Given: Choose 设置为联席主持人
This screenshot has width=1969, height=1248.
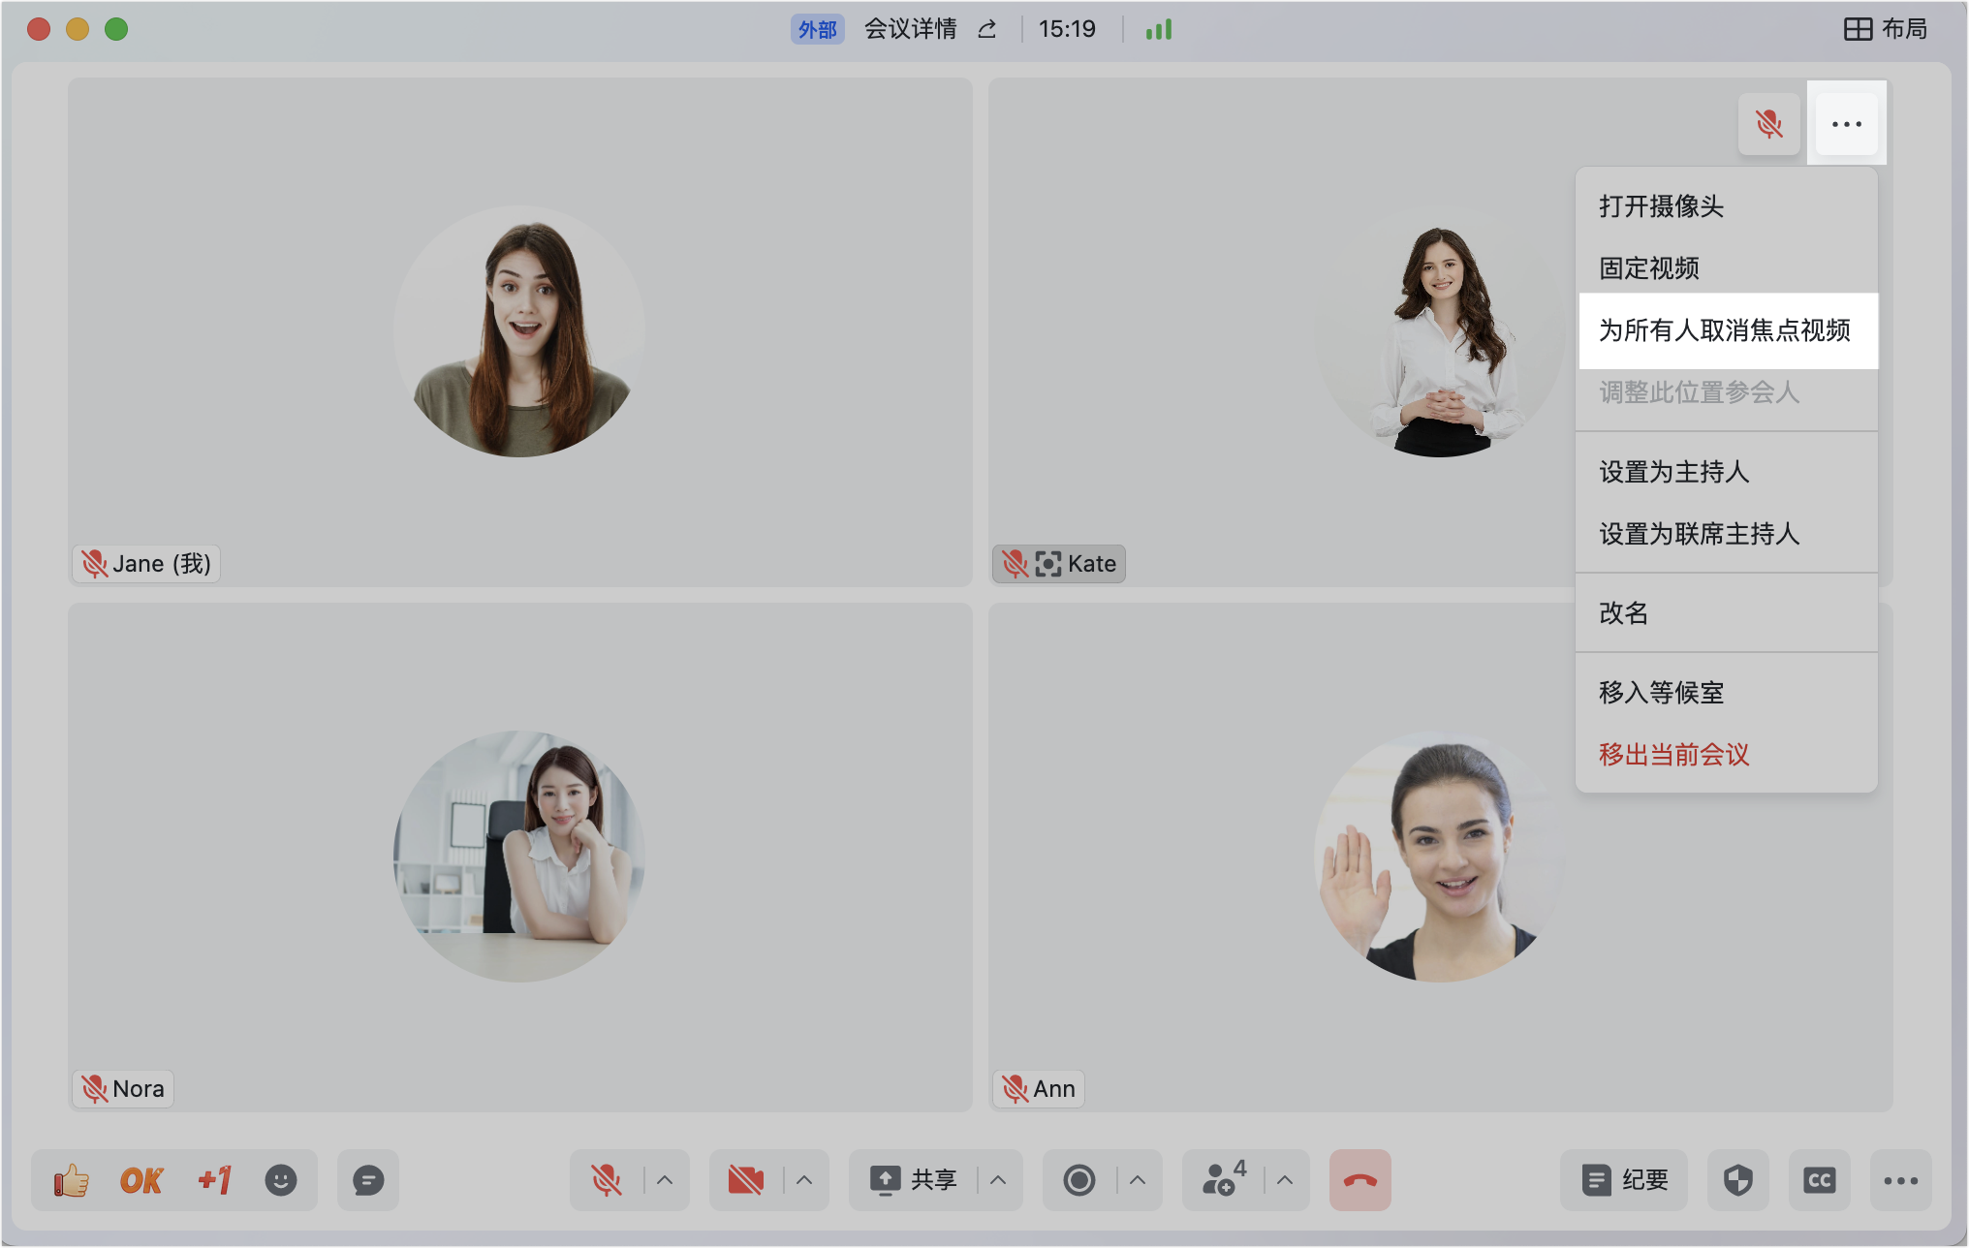Looking at the screenshot, I should pos(1727,534).
